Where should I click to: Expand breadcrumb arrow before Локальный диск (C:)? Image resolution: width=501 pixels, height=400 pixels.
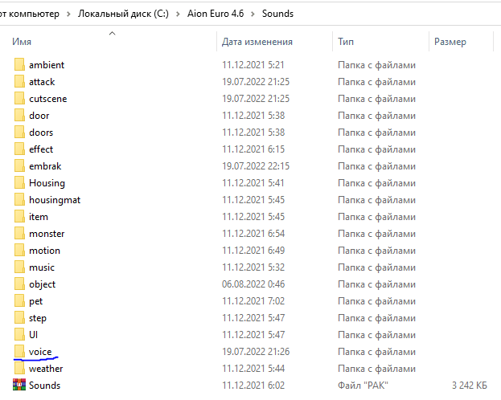click(x=69, y=14)
